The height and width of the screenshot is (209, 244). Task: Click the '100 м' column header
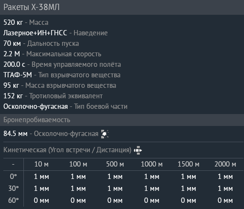point(78,164)
